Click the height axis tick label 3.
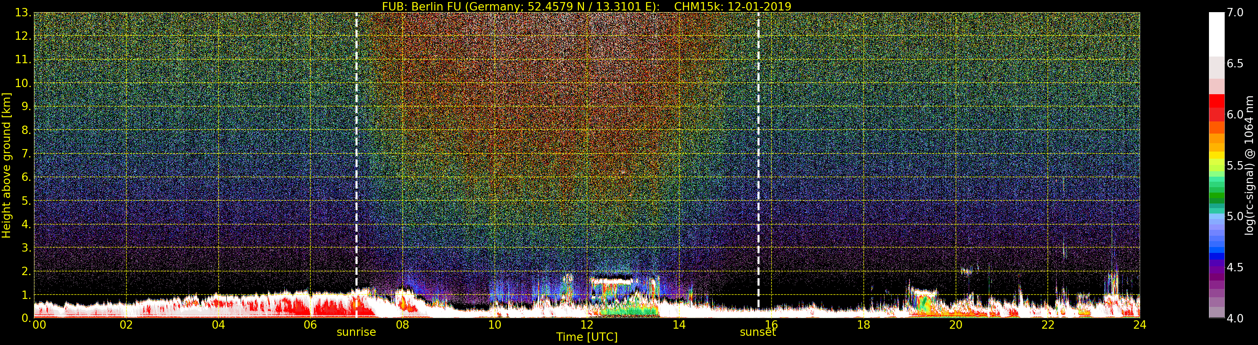 [x=26, y=248]
